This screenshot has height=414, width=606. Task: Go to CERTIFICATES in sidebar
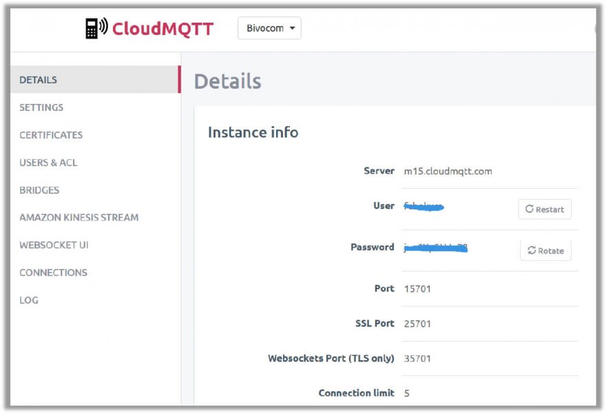point(51,135)
